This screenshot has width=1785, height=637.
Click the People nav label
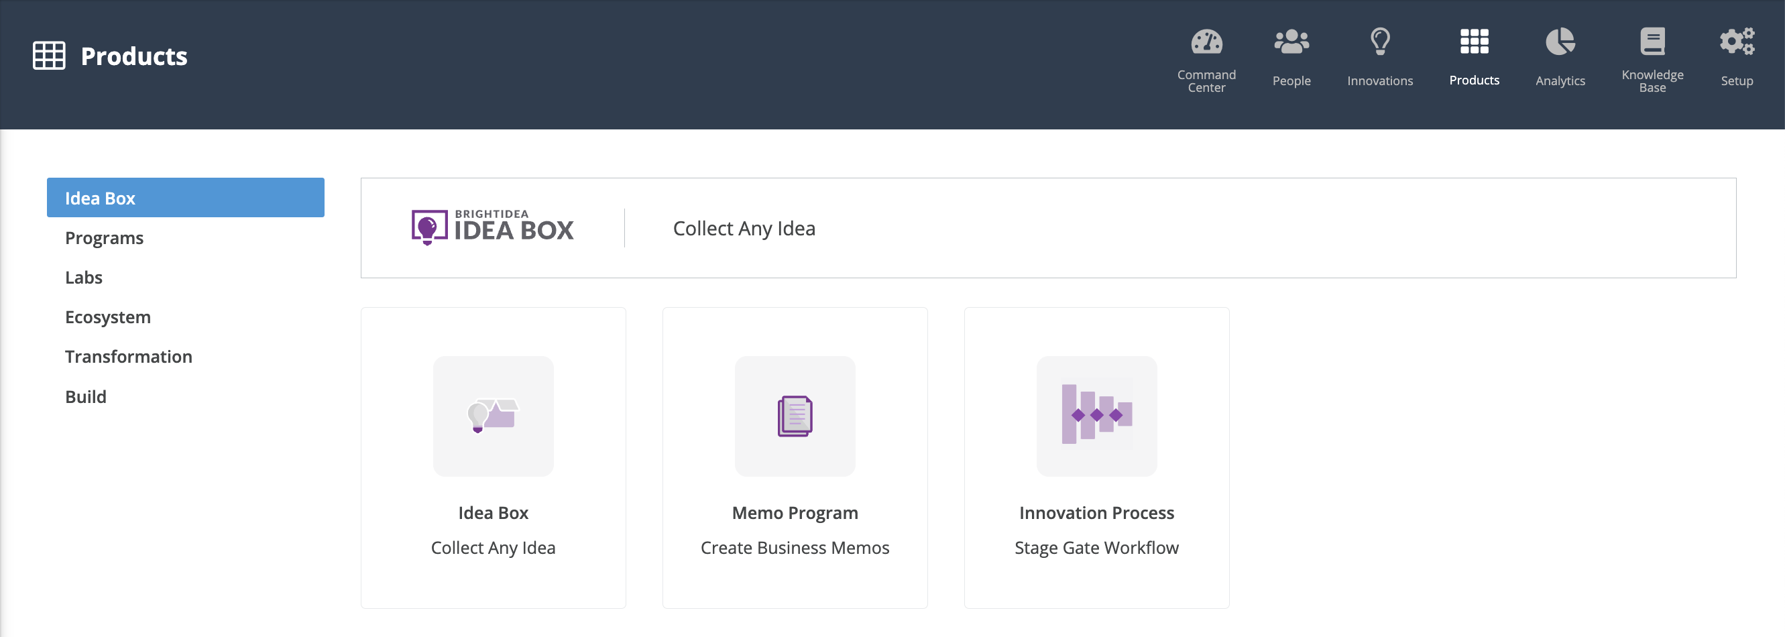pos(1291,80)
